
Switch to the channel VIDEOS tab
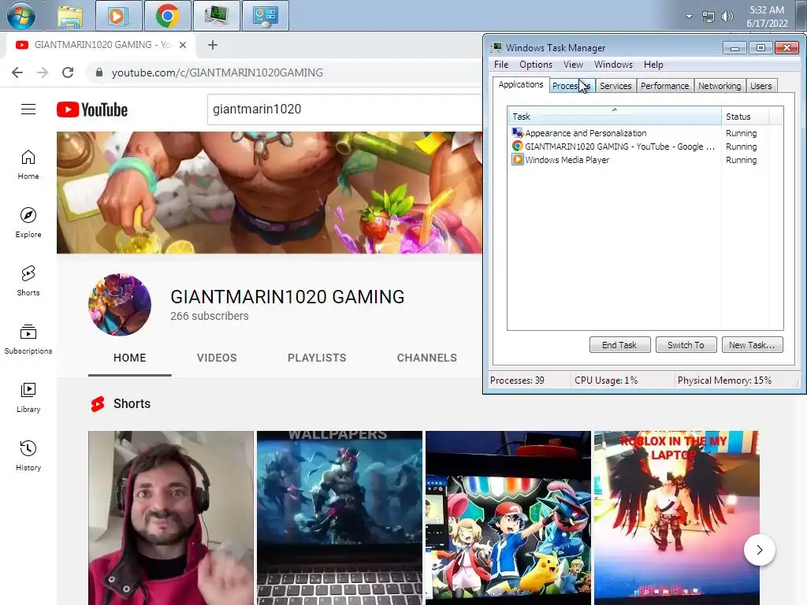[x=217, y=358]
